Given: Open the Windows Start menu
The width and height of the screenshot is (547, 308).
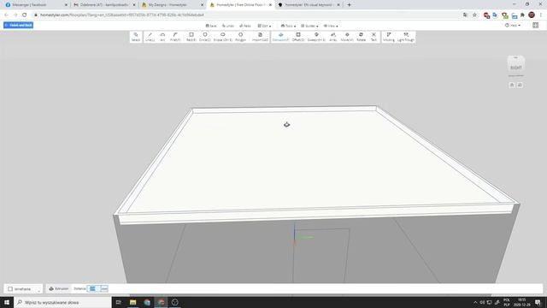Looking at the screenshot, I should [7, 302].
